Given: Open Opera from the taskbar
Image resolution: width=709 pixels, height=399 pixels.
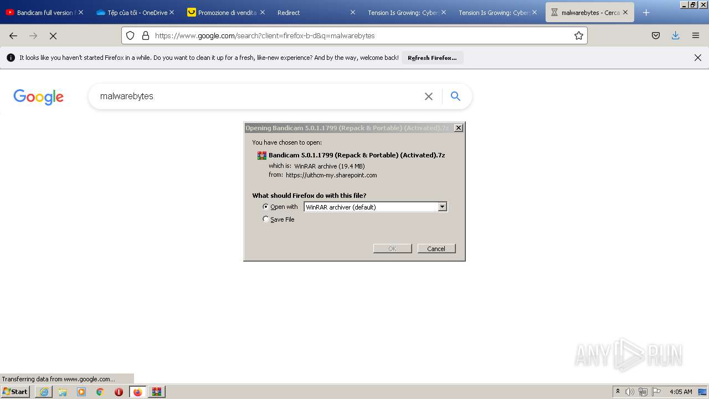Looking at the screenshot, I should (x=119, y=392).
